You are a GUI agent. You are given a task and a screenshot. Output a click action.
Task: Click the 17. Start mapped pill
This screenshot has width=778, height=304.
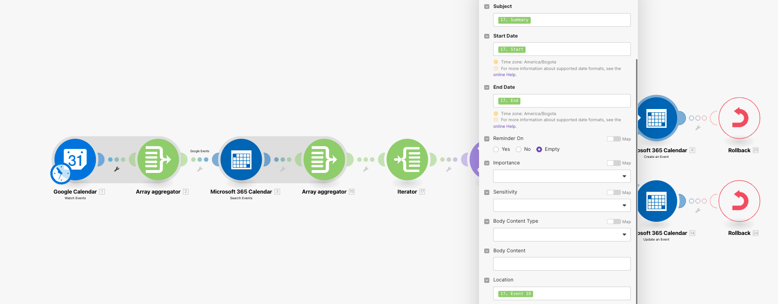[512, 49]
